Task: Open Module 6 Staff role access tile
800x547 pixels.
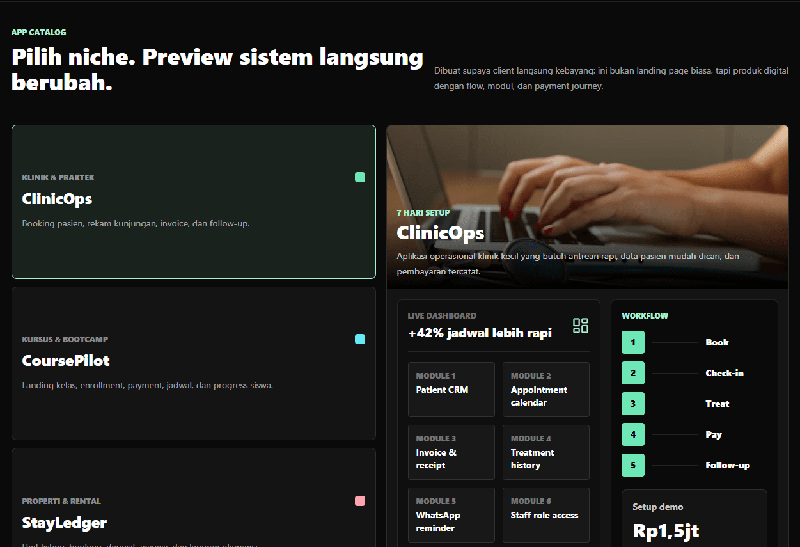Action: [546, 515]
